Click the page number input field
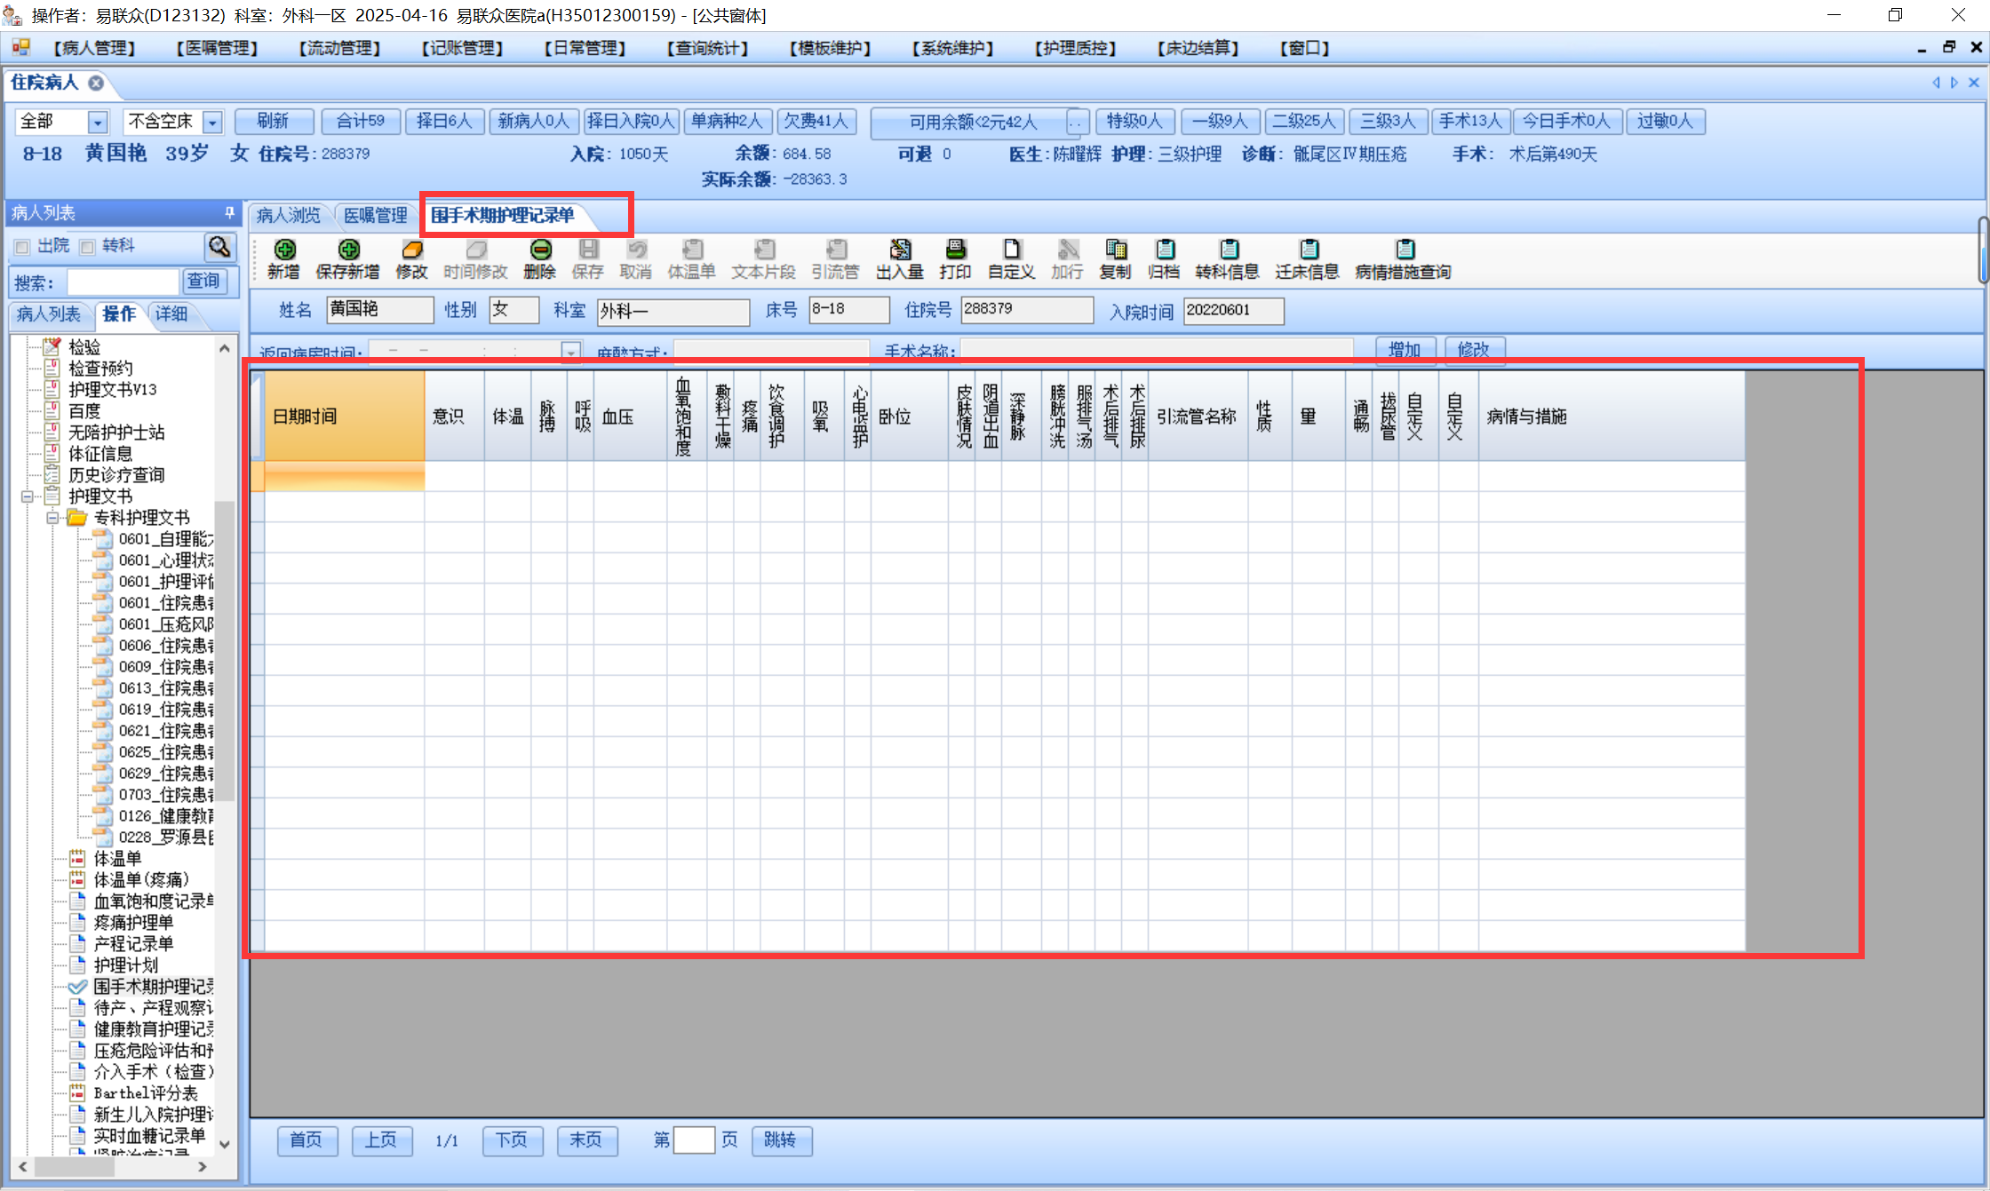The height and width of the screenshot is (1191, 1990). pyautogui.click(x=694, y=1140)
